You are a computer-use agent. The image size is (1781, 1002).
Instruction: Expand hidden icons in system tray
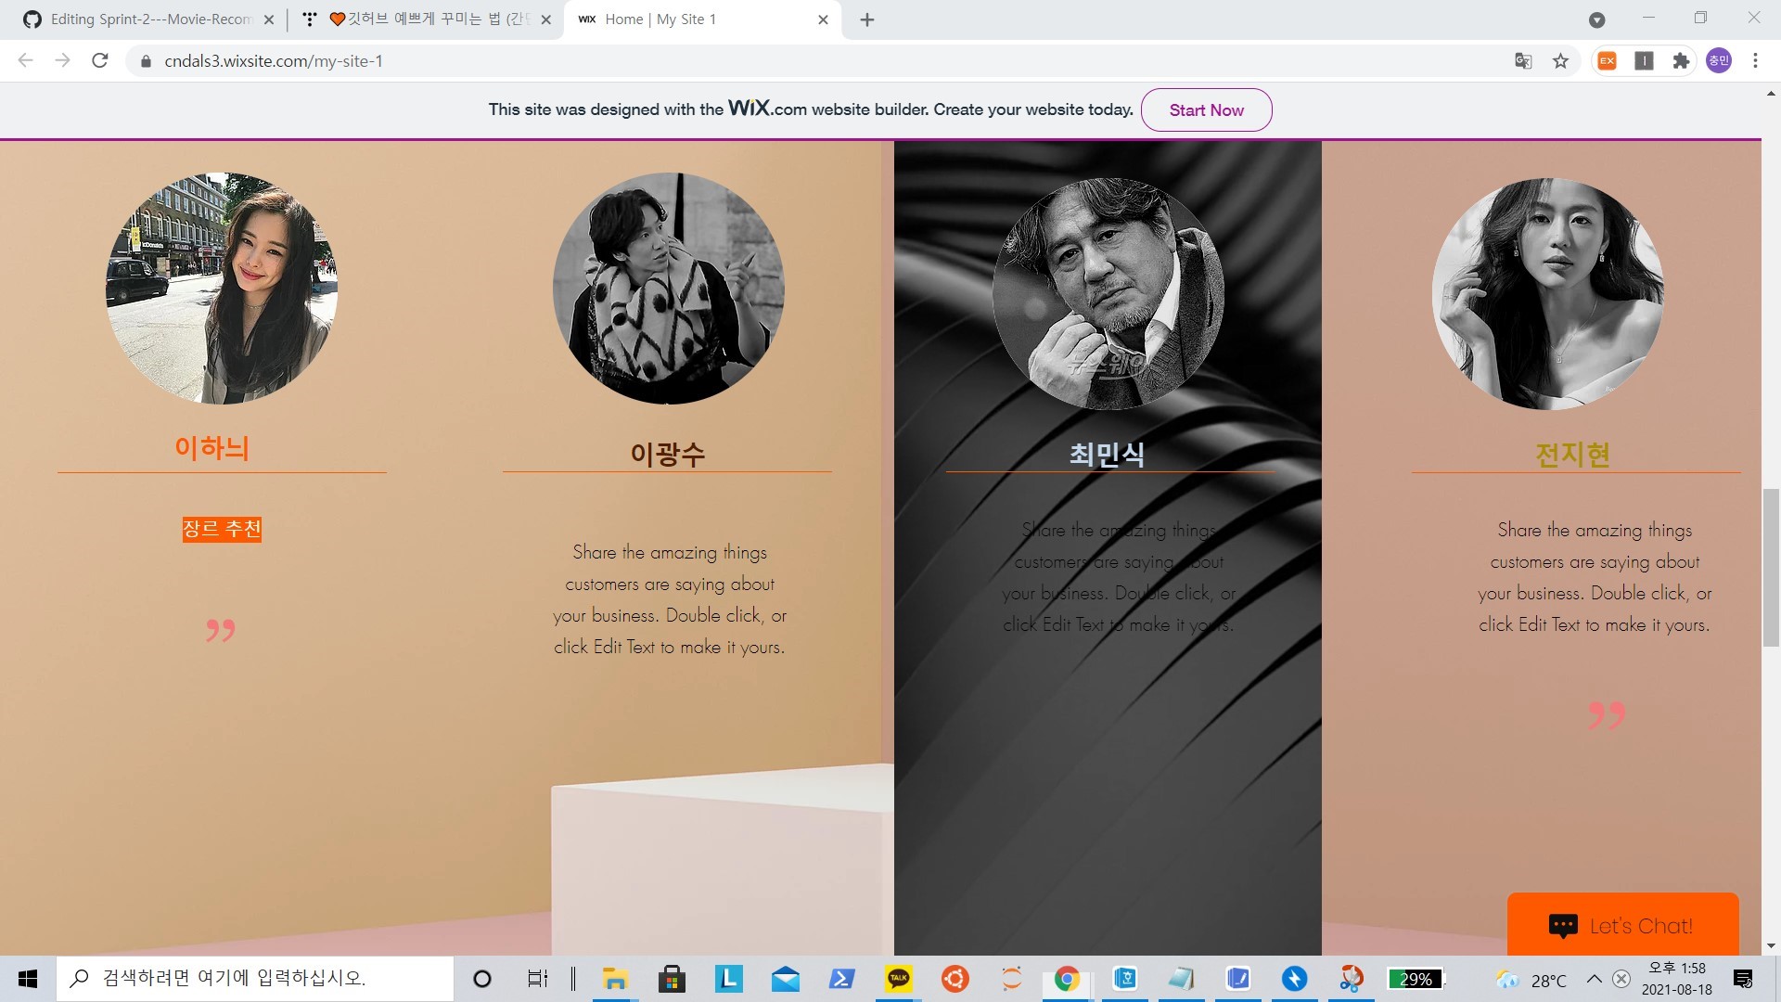point(1594,979)
